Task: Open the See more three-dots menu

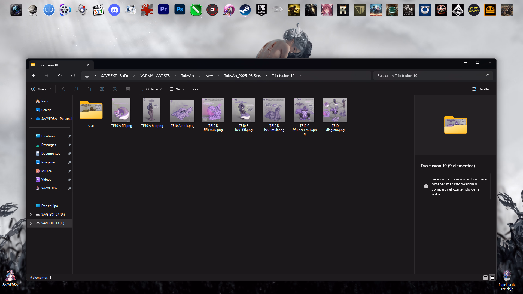Action: (196, 89)
